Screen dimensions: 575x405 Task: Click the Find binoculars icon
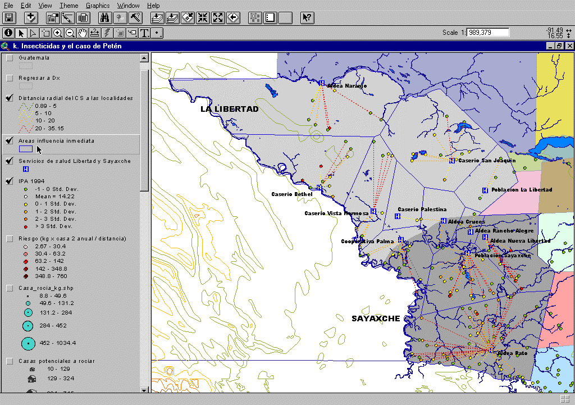coord(105,17)
